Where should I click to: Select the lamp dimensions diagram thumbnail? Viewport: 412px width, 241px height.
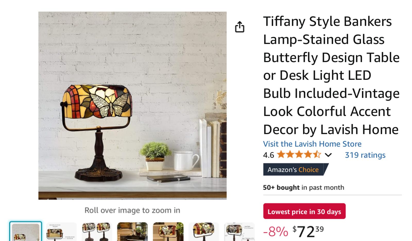[x=239, y=232]
